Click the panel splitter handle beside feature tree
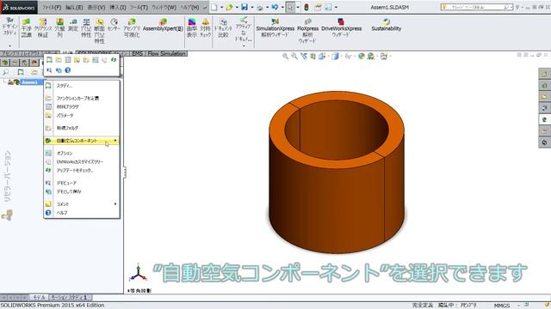Image resolution: width=551 pixels, height=309 pixels. coord(124,173)
